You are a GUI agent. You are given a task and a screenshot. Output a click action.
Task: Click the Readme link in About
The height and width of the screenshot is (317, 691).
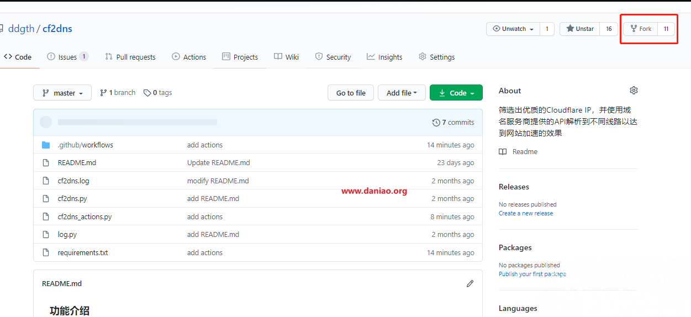(525, 151)
